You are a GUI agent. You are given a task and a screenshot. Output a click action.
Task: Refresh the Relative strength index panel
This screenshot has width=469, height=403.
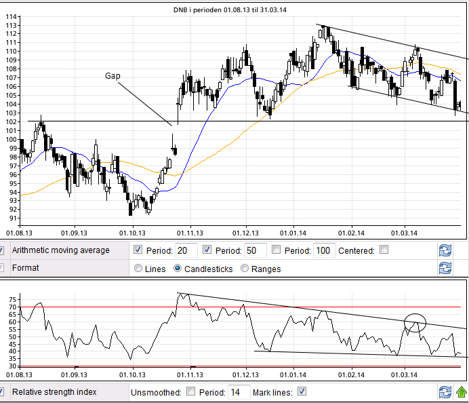[445, 392]
